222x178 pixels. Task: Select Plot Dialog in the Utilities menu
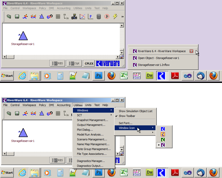[94, 130]
